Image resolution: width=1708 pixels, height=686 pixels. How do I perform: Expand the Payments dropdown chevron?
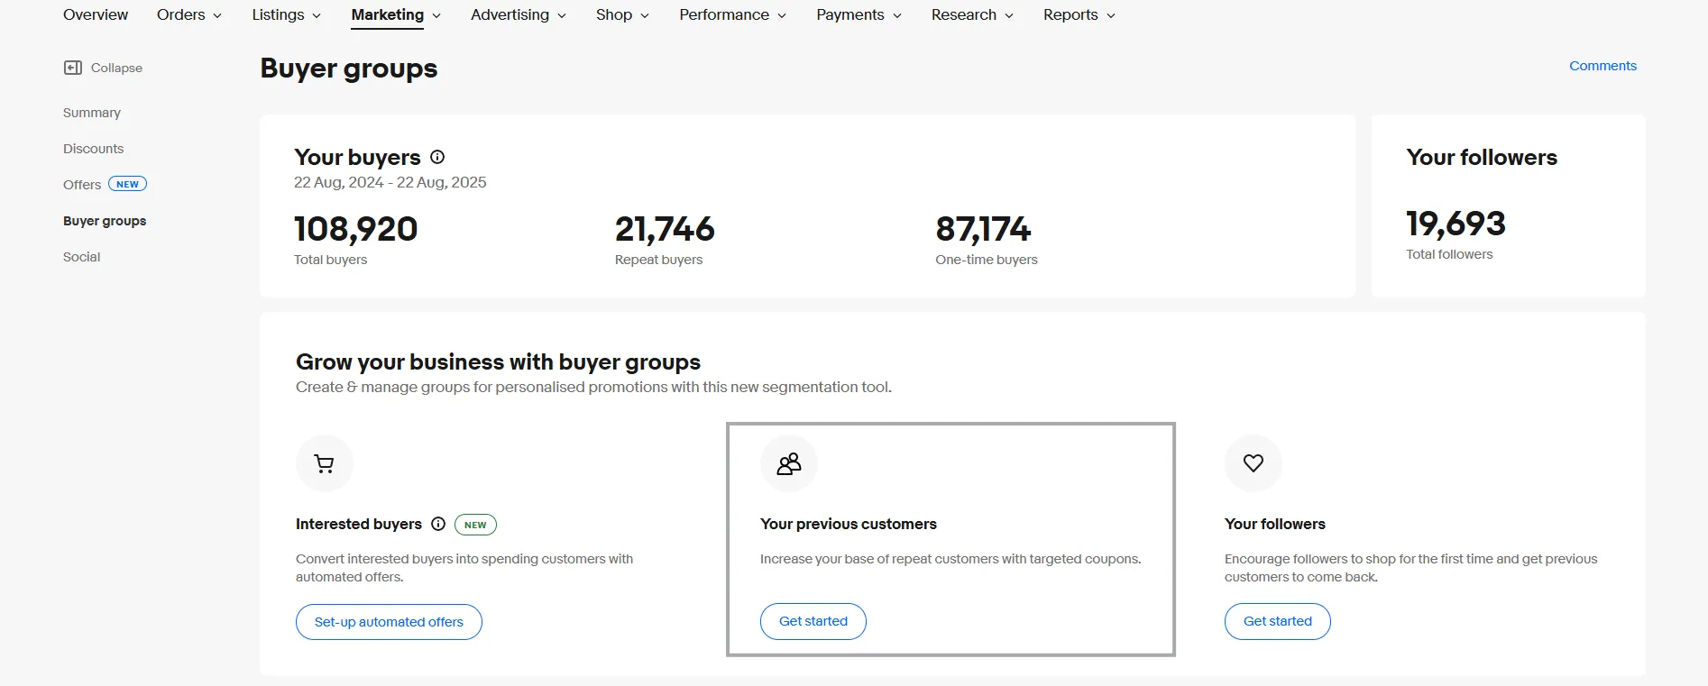tap(897, 16)
